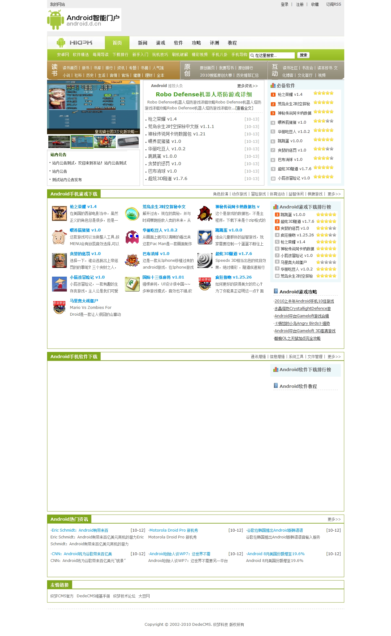Open 疯狂接吻 game icon
The image size is (391, 636).
click(x=205, y=284)
